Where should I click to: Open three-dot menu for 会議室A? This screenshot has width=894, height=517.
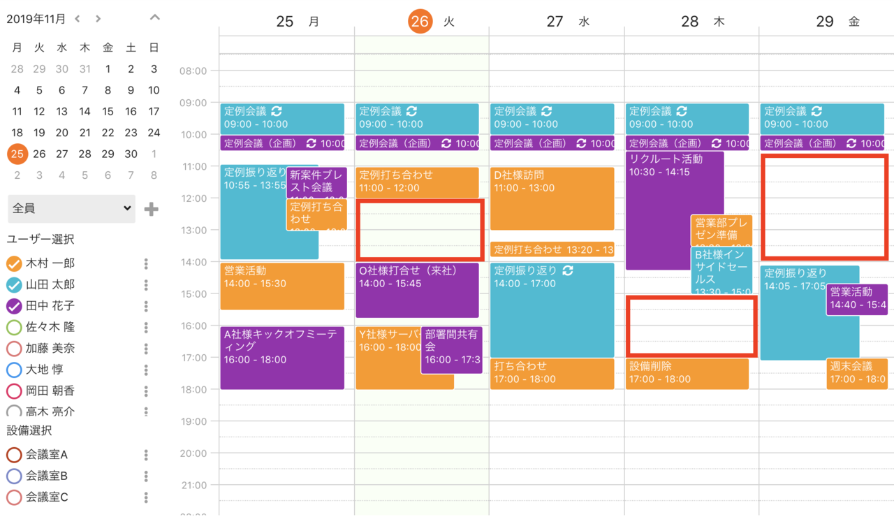click(146, 455)
